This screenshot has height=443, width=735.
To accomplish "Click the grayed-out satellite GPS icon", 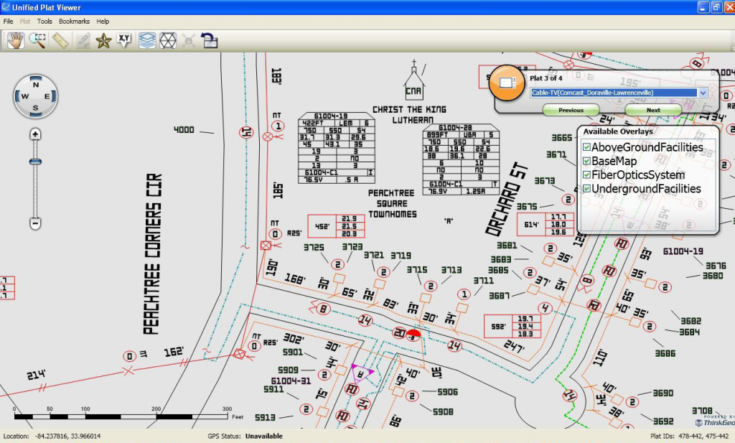I will point(189,41).
